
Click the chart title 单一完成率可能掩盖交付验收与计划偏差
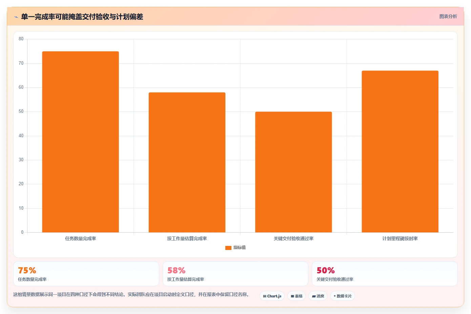click(x=82, y=17)
